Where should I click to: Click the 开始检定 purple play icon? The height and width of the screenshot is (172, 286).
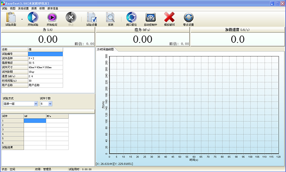point(52,17)
